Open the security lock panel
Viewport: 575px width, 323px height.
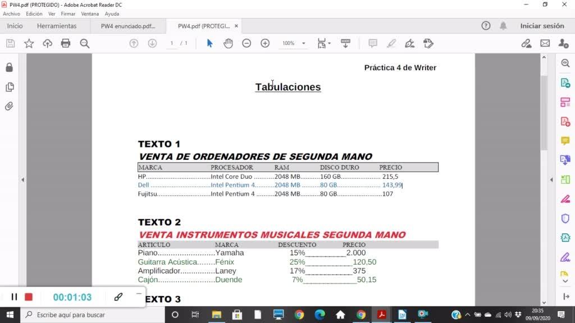pyautogui.click(x=10, y=67)
